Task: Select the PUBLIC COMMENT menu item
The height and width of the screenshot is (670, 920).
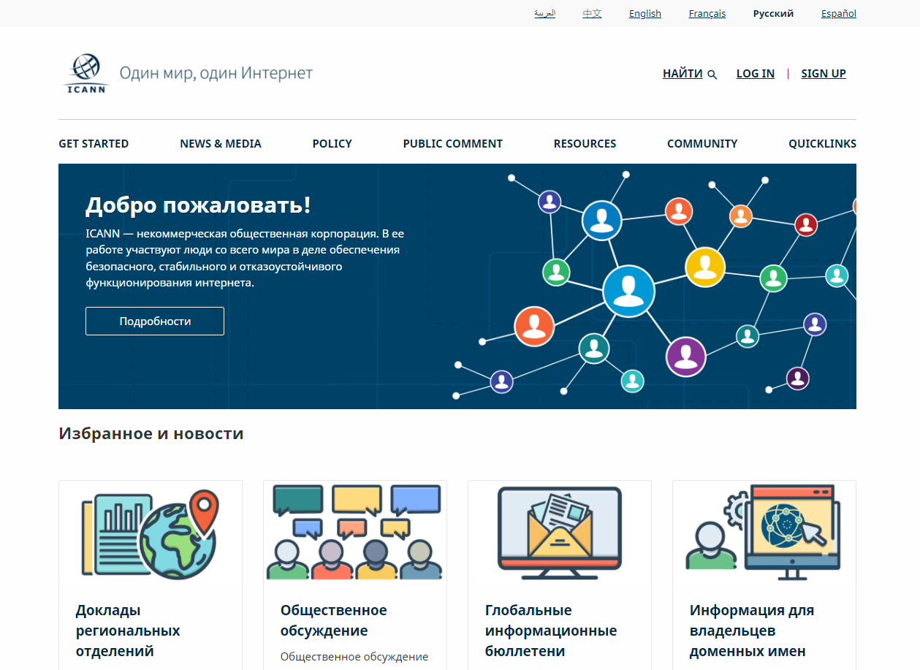Action: pyautogui.click(x=452, y=144)
